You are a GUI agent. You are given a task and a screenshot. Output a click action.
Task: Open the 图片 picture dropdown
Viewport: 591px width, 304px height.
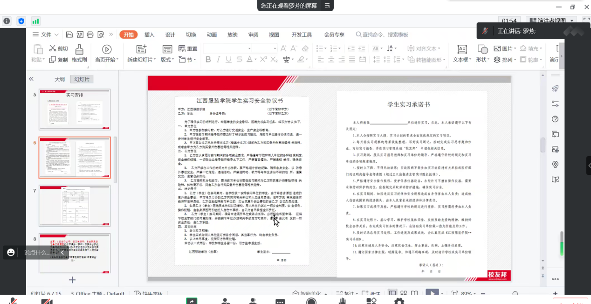coord(504,48)
